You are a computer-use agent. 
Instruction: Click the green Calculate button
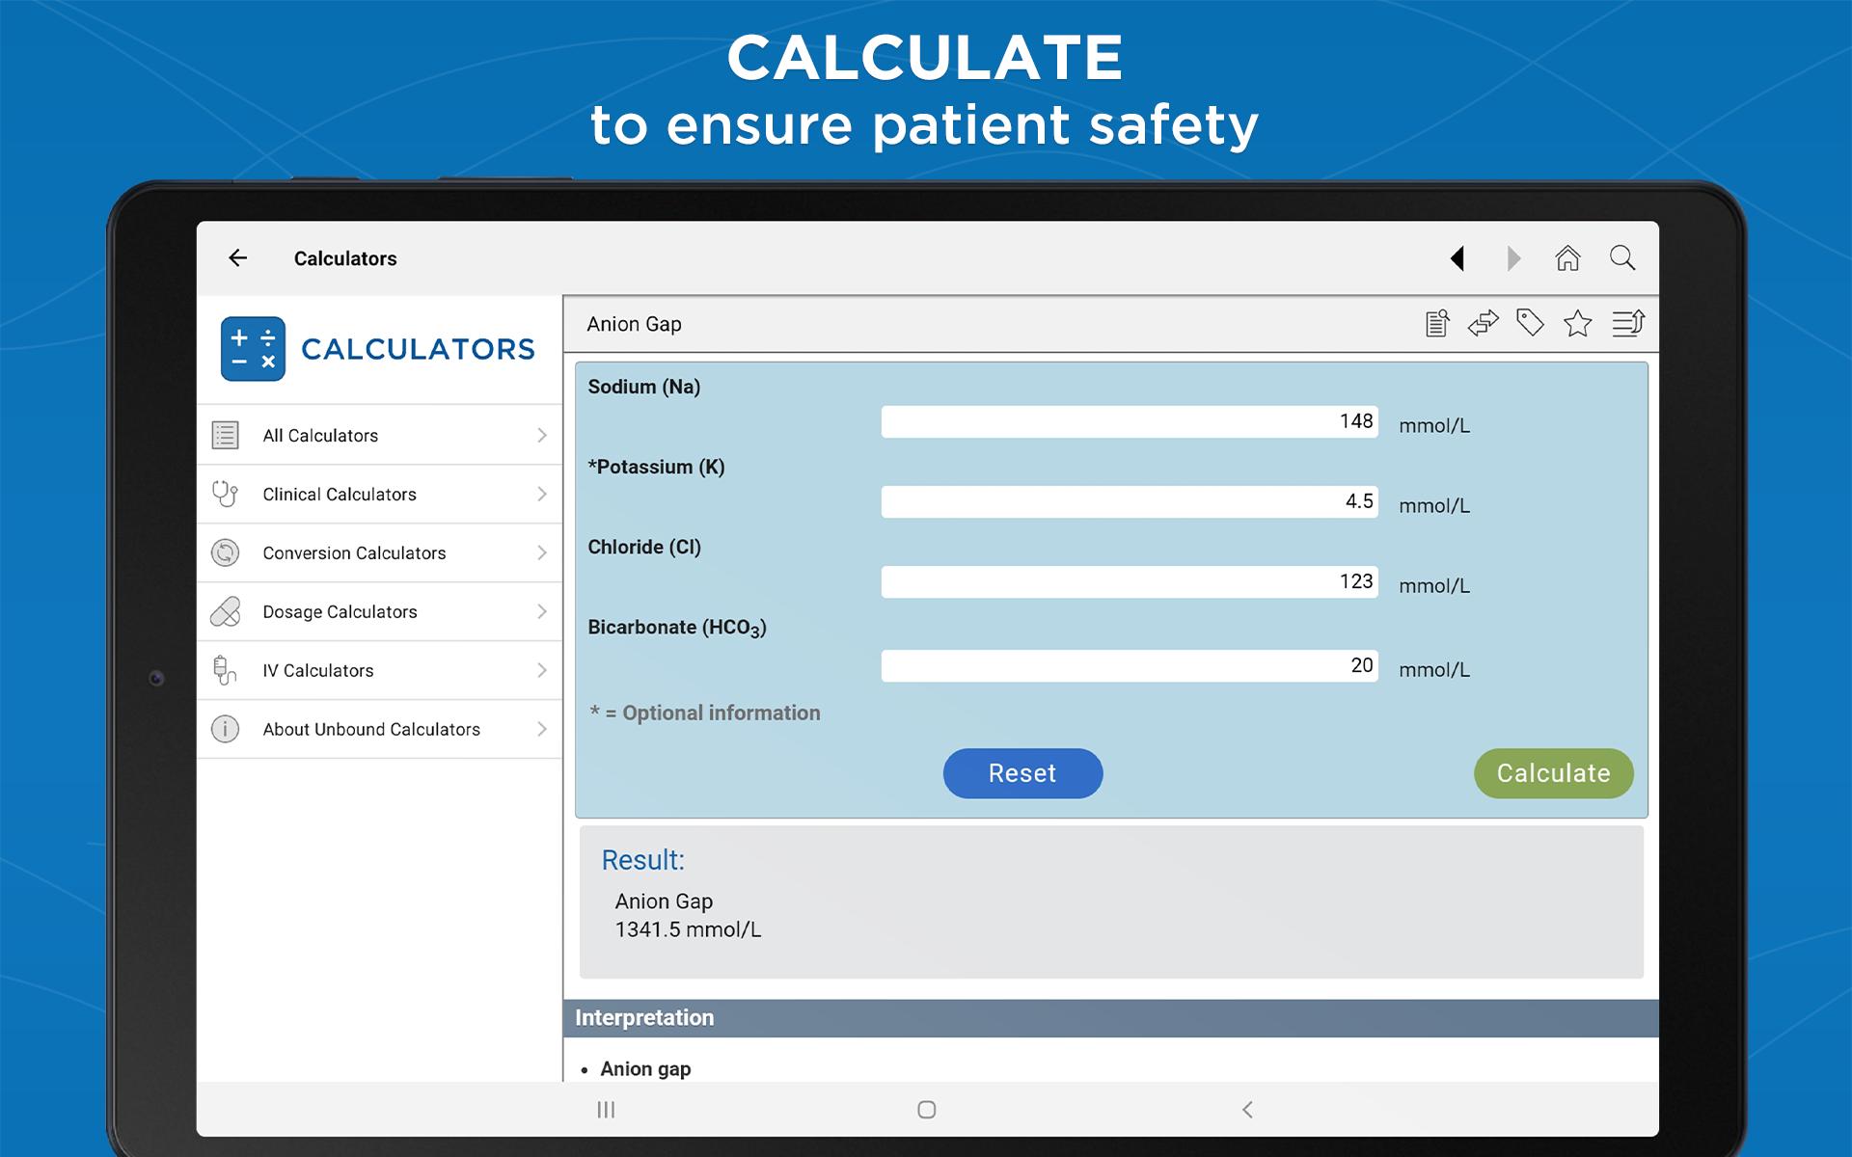click(x=1553, y=773)
